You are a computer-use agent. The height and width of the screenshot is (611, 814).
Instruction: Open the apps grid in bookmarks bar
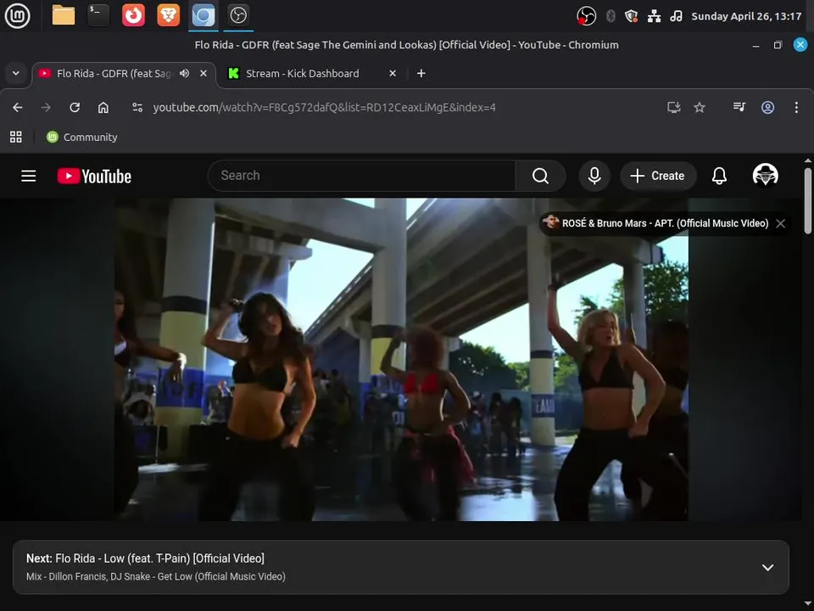[16, 137]
